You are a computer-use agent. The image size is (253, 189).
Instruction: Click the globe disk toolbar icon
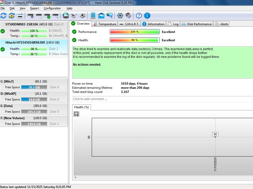point(66,16)
